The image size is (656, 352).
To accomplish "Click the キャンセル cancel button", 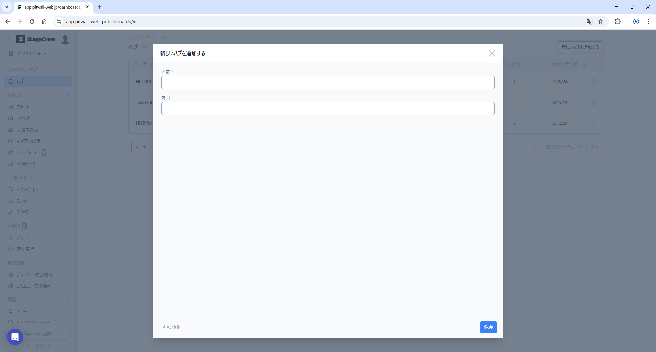I will 172,327.
